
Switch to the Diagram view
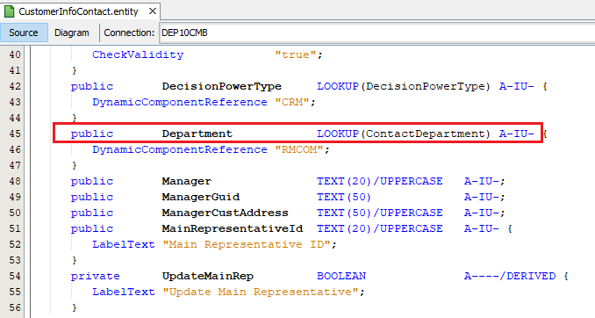click(72, 33)
